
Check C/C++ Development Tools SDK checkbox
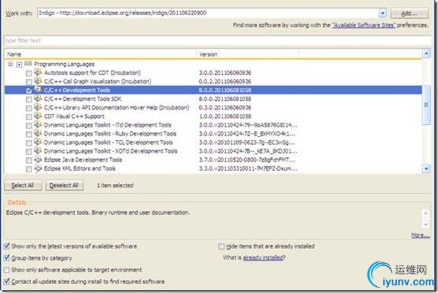click(x=29, y=99)
